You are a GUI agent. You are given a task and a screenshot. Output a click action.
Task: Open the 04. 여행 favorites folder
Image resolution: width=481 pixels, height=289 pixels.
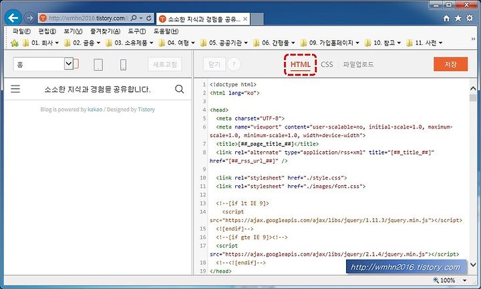point(176,43)
